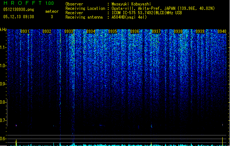This screenshot has width=230, height=146.
Task: Click the 0.6 frequency axis label
Action: point(3,139)
